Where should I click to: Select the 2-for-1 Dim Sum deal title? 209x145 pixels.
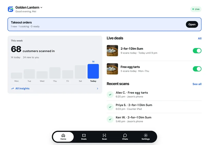(x=132, y=49)
